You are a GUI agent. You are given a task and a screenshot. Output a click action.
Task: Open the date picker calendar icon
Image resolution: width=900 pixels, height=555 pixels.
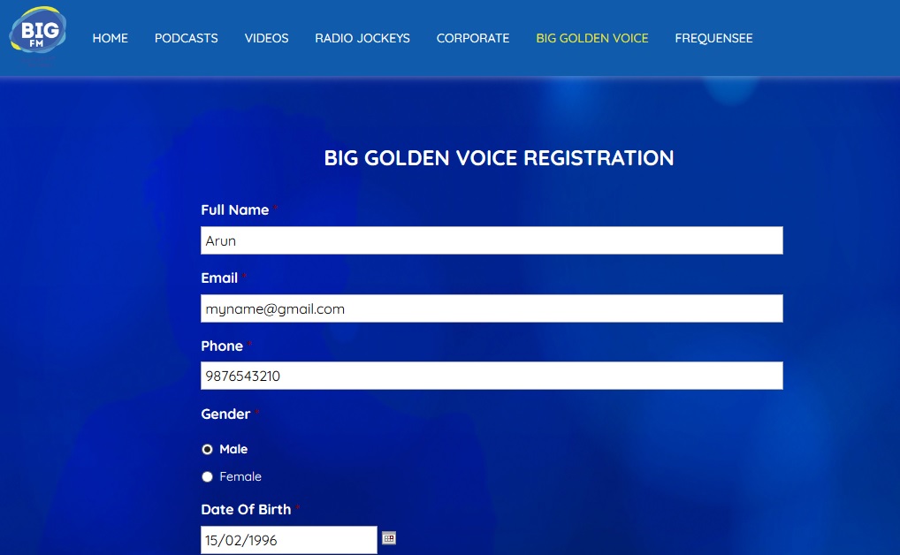coord(389,537)
